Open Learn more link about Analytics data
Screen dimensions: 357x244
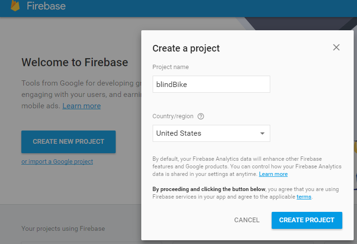[x=273, y=174]
